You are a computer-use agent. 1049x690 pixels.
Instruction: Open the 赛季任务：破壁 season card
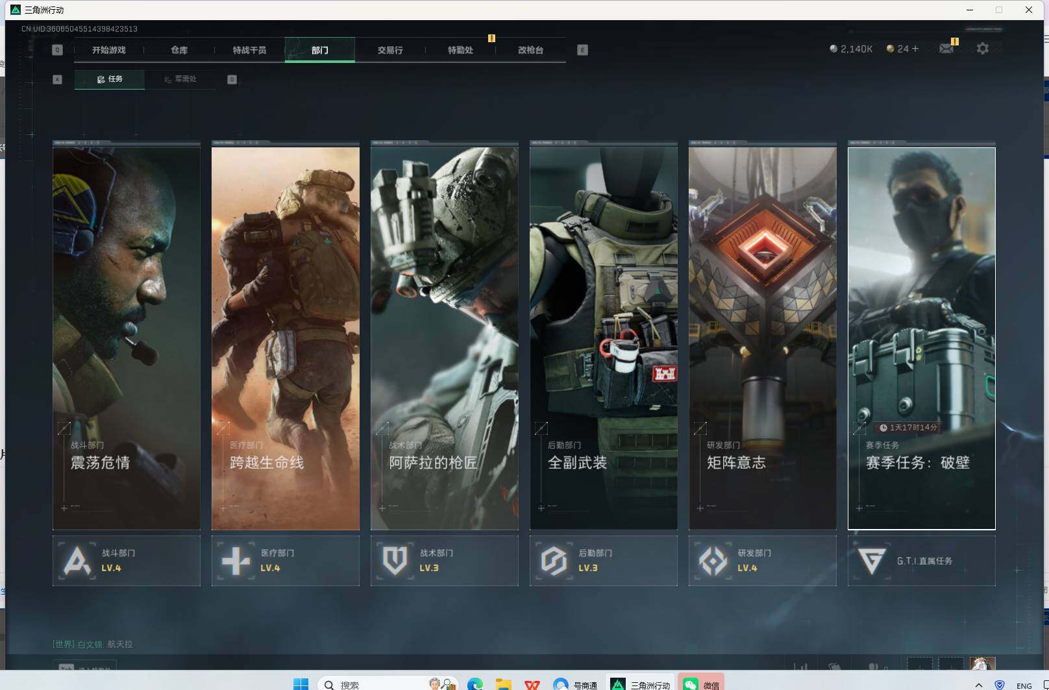click(922, 338)
